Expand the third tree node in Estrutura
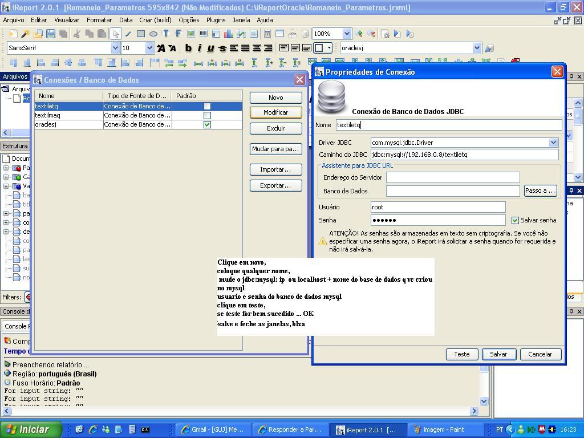The image size is (584, 438). point(6,186)
